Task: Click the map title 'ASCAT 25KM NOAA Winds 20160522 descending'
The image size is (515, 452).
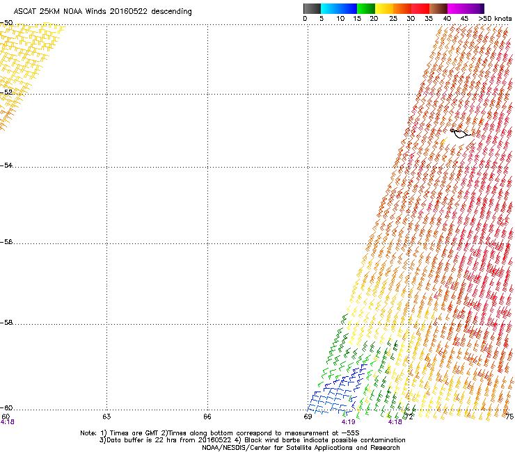Action: tap(103, 12)
